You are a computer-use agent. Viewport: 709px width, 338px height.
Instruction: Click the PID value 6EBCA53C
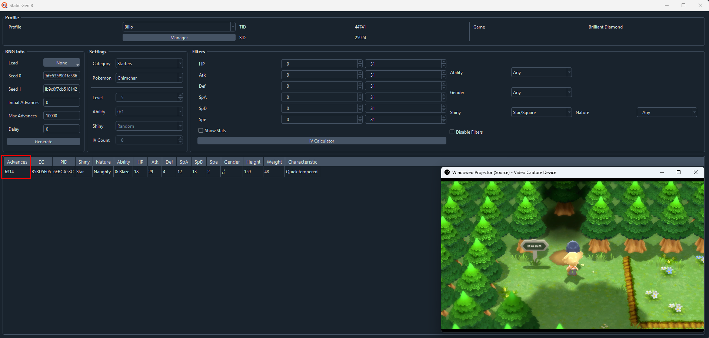pyautogui.click(x=63, y=172)
